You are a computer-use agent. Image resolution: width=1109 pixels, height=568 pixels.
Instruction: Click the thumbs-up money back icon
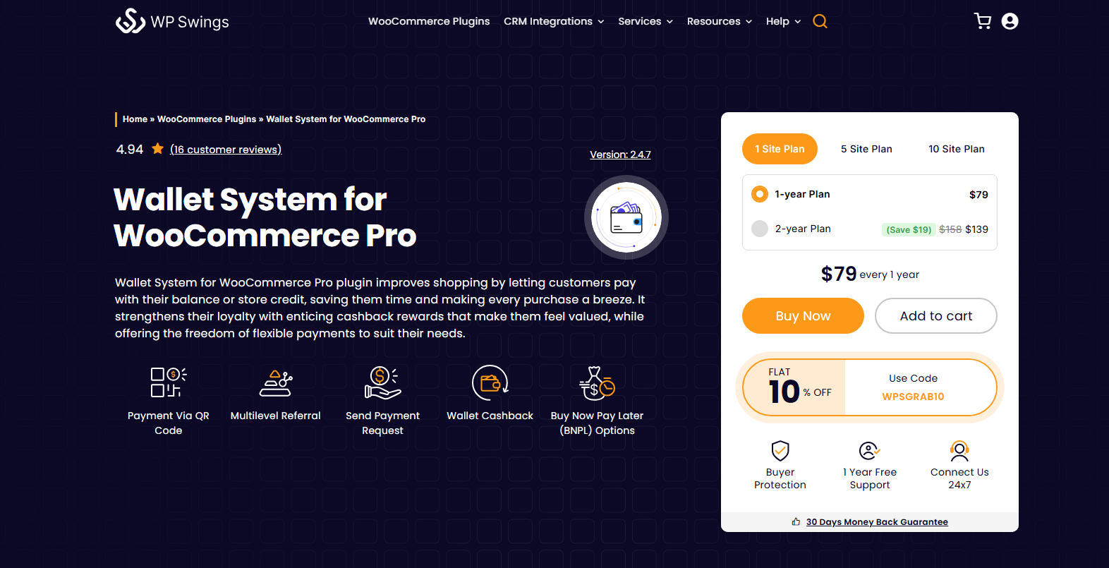click(x=796, y=522)
